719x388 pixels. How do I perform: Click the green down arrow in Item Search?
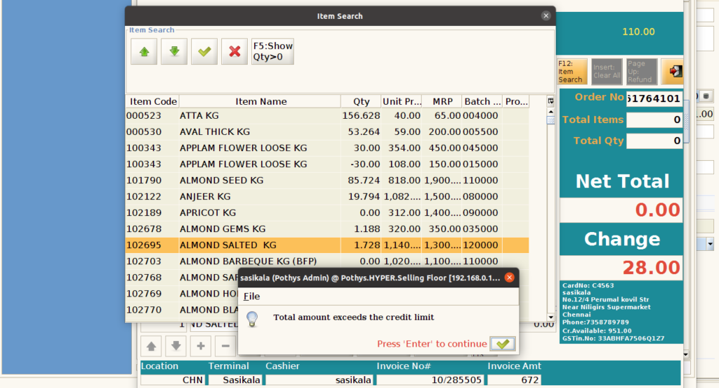[174, 51]
